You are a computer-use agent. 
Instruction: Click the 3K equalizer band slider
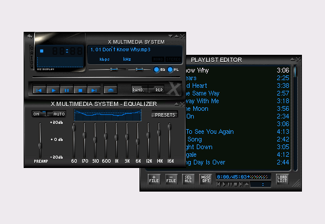coord(126,141)
